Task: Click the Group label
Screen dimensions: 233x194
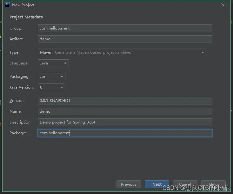Action: [x=16, y=28]
